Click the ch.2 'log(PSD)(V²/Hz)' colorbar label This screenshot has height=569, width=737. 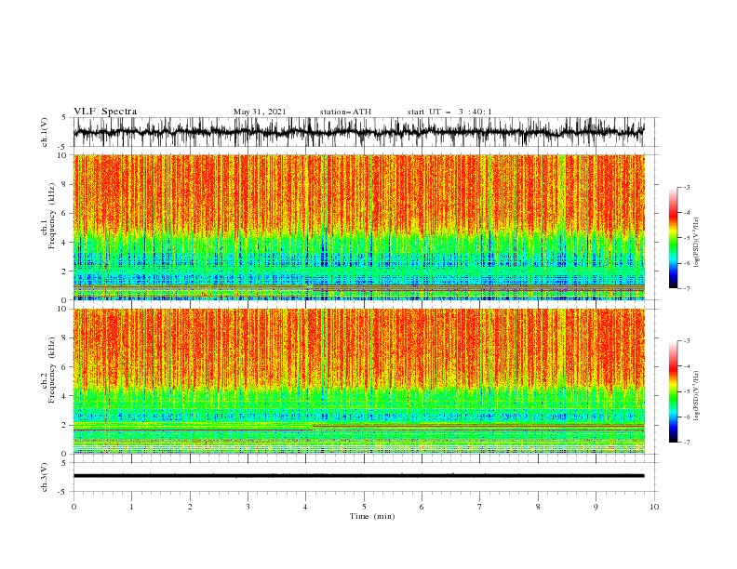click(x=696, y=396)
